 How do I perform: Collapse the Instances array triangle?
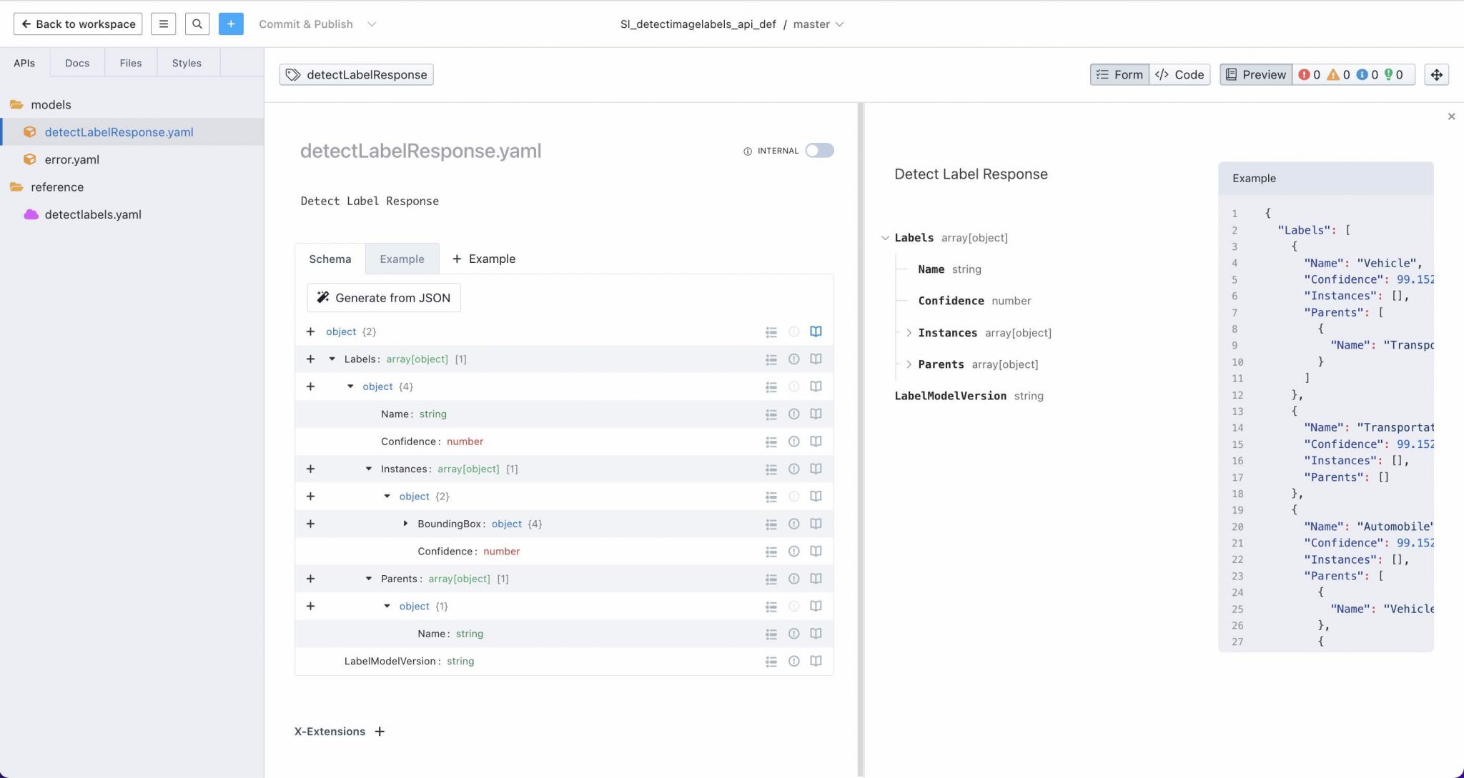(369, 469)
